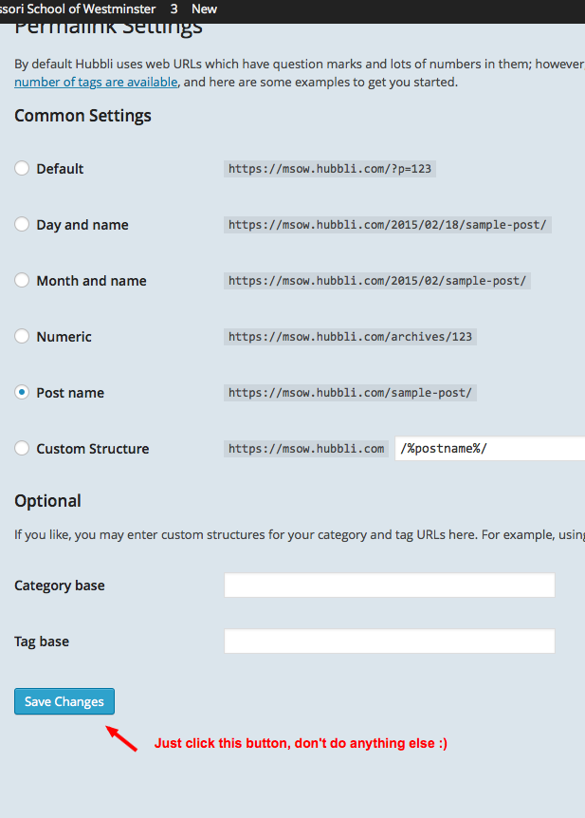Enable the Custom Structure radio option

click(x=22, y=449)
